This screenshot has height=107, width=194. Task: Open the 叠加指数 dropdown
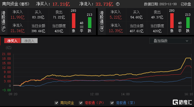tap(170, 41)
